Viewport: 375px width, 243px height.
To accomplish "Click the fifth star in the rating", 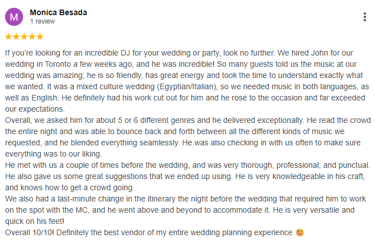I will 40,36.
